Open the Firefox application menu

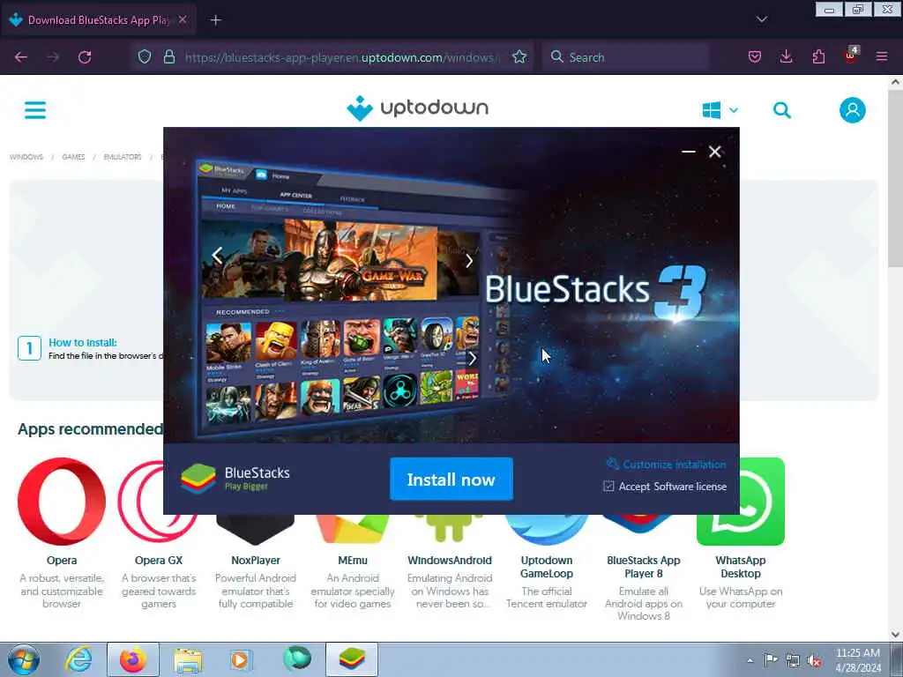coord(882,56)
